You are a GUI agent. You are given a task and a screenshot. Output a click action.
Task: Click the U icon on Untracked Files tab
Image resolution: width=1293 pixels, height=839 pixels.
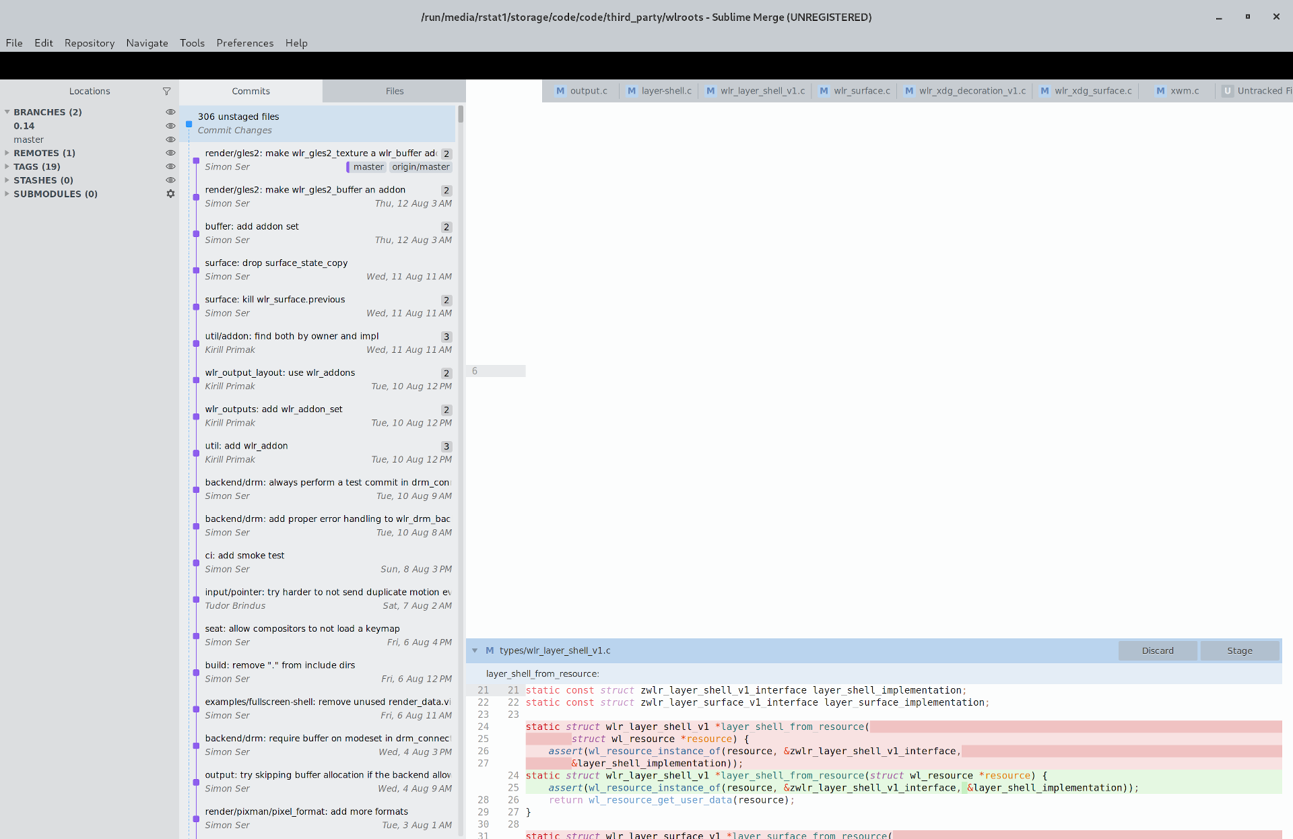tap(1227, 91)
